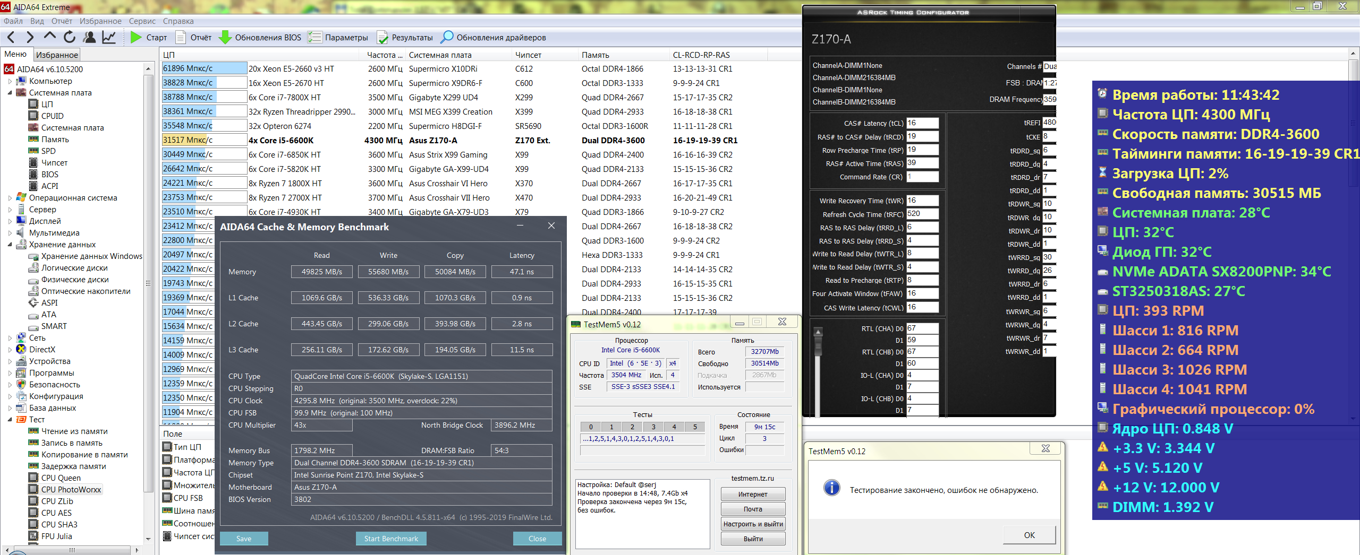
Task: Open the graph icon in the toolbar
Action: pos(109,37)
